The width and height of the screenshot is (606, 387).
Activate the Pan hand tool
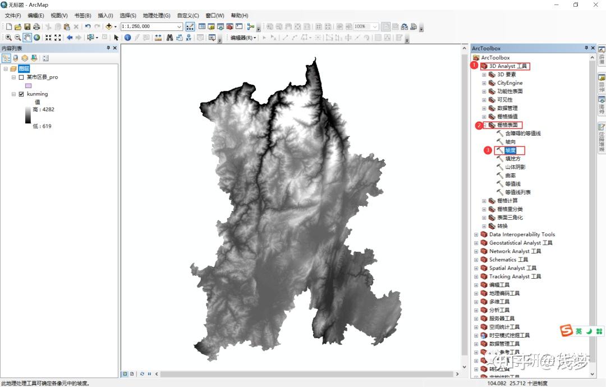[x=27, y=38]
